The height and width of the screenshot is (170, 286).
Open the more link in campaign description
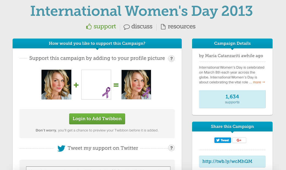click(x=259, y=82)
